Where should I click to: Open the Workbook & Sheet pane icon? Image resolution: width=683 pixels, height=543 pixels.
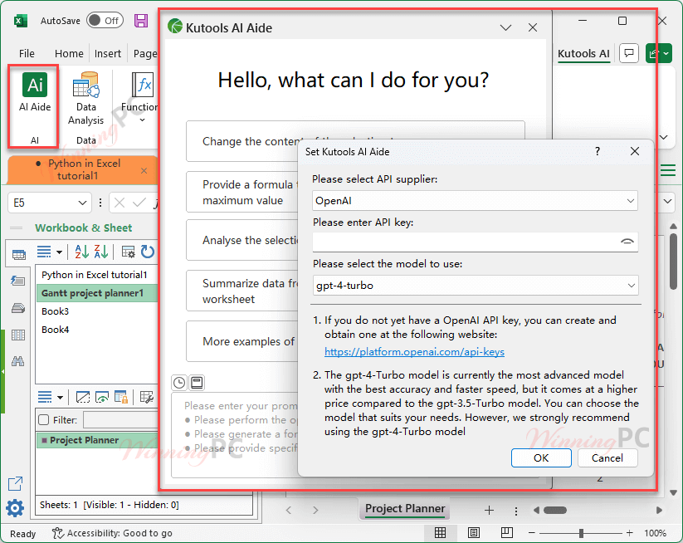(18, 255)
